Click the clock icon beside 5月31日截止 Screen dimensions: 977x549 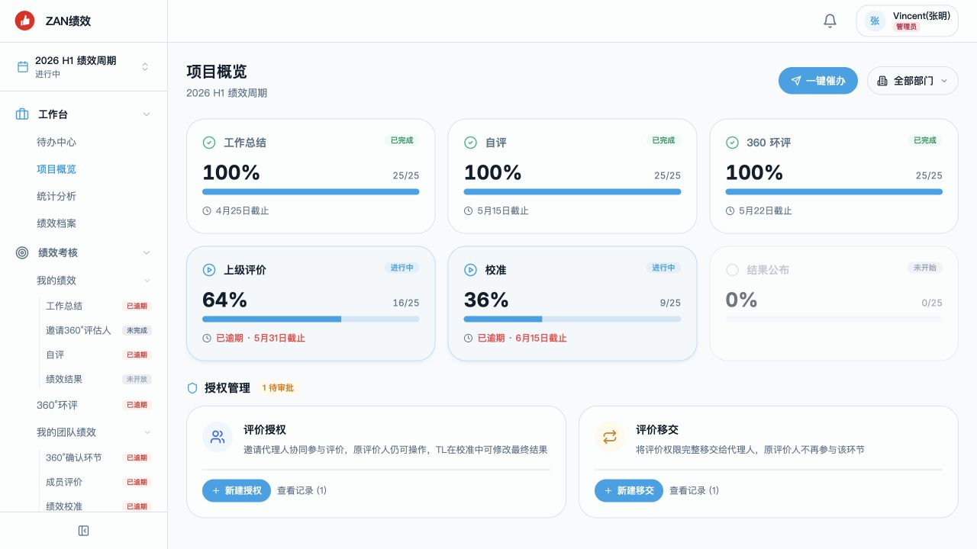coord(207,338)
